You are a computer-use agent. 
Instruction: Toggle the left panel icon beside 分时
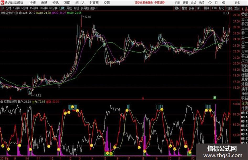2,8
